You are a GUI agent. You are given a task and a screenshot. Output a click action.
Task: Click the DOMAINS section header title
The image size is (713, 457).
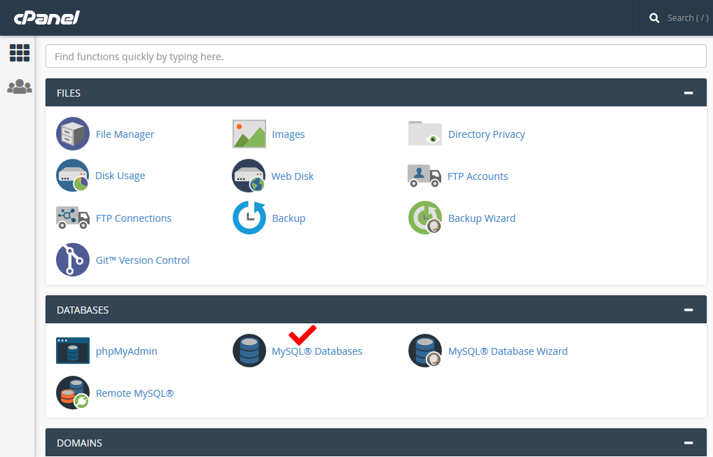(80, 443)
